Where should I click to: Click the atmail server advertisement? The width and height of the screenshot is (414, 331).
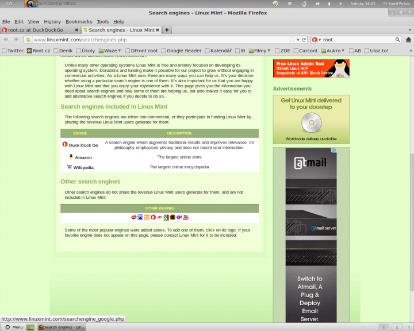(311, 235)
